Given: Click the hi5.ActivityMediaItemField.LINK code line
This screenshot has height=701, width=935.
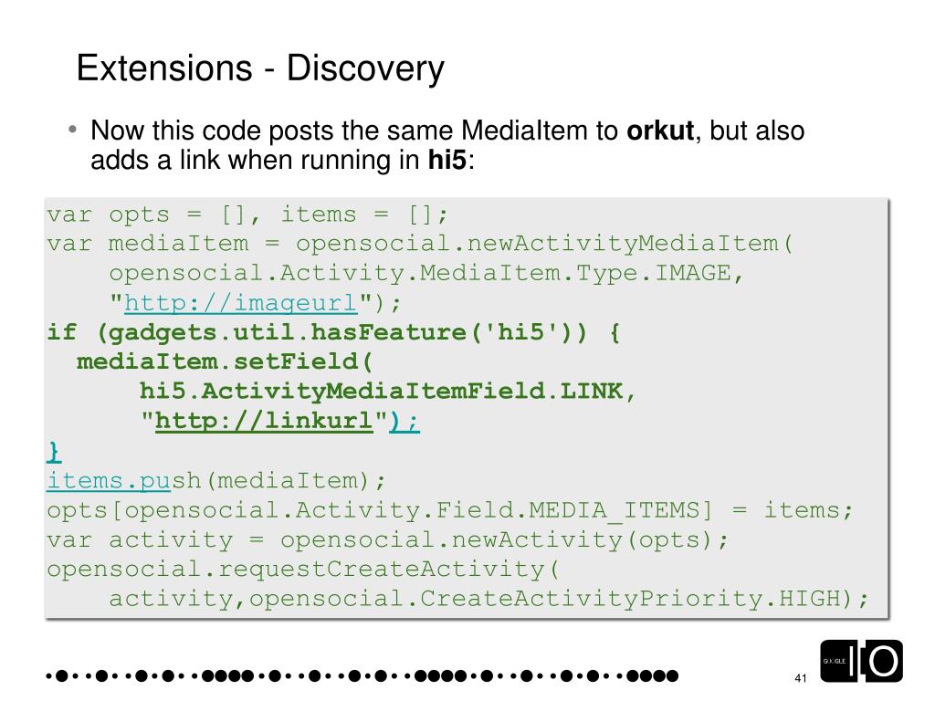Looking at the screenshot, I should click(387, 392).
